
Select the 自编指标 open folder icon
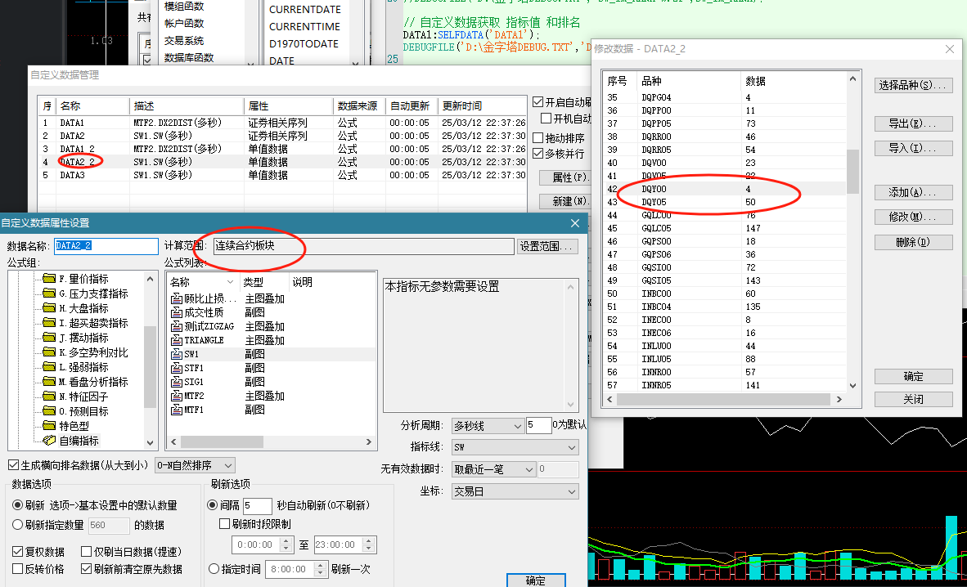pos(49,441)
